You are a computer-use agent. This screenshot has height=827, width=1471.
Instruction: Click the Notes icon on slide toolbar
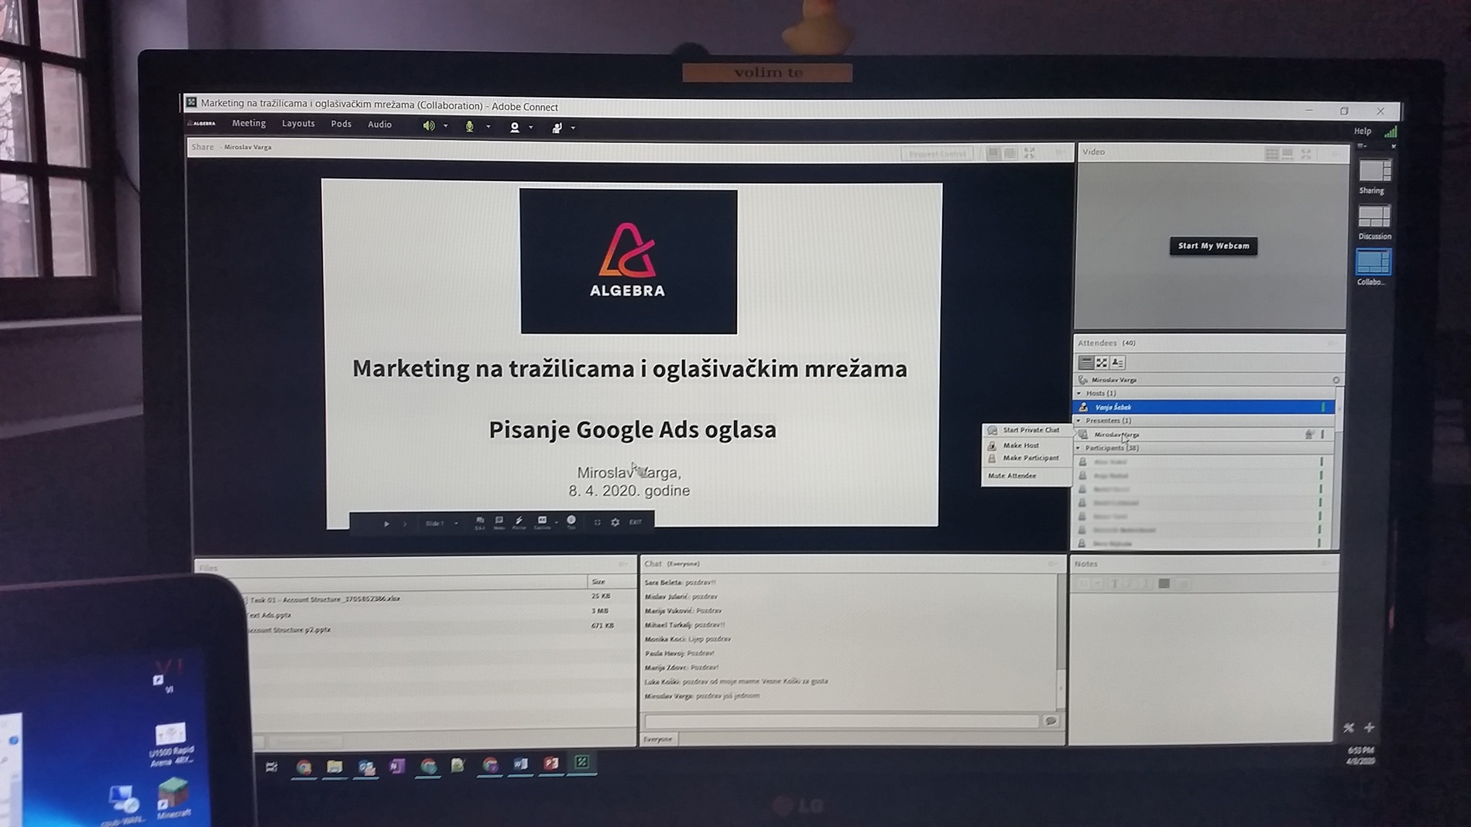click(x=499, y=523)
